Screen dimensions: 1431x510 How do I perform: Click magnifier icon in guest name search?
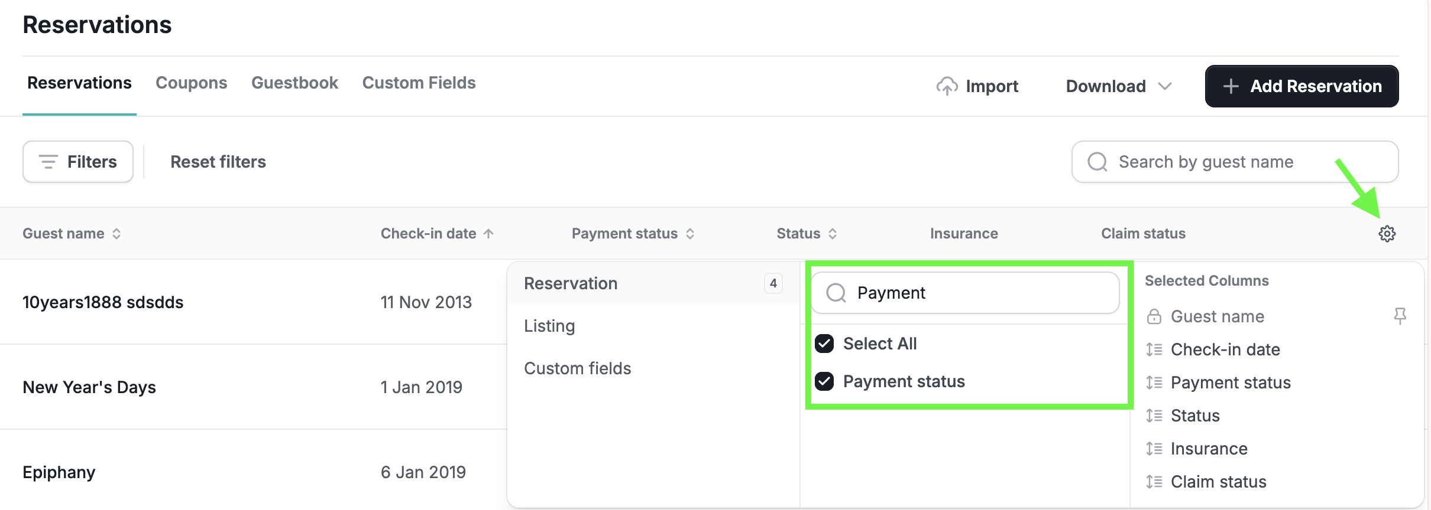pos(1097,162)
